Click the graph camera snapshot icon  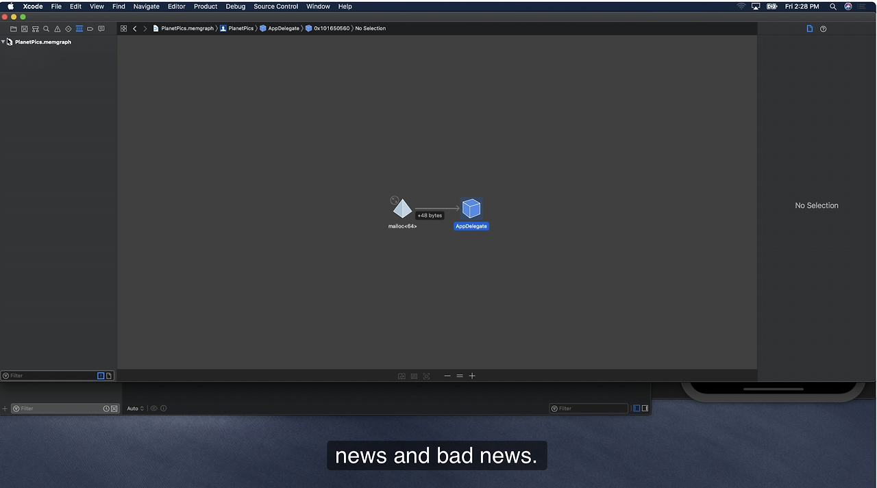[402, 376]
